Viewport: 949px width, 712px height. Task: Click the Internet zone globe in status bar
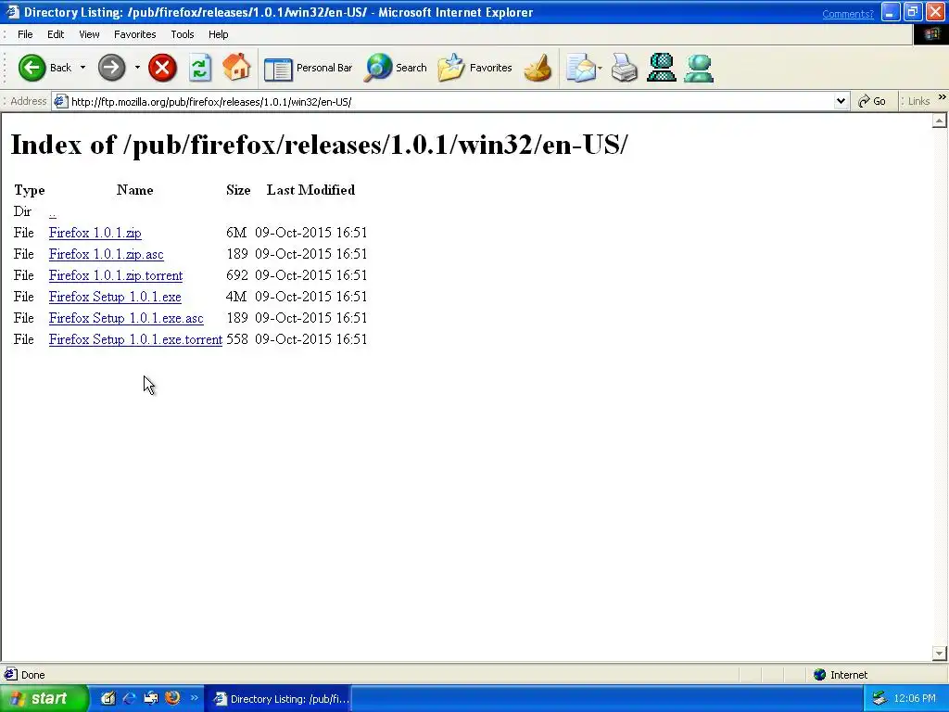820,675
